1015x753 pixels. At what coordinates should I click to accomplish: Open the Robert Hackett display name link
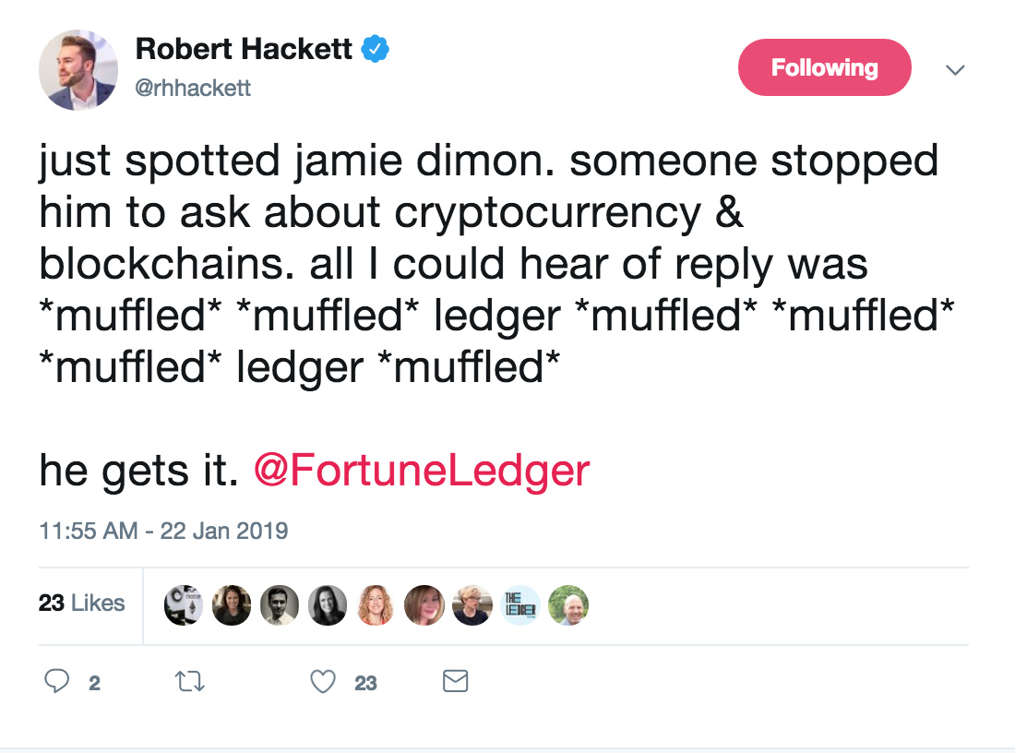point(244,50)
